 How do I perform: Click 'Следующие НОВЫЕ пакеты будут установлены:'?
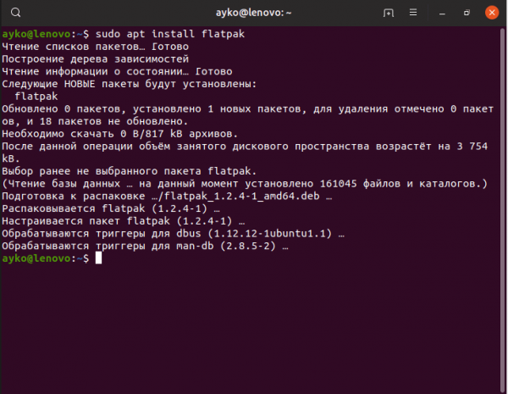click(x=130, y=84)
